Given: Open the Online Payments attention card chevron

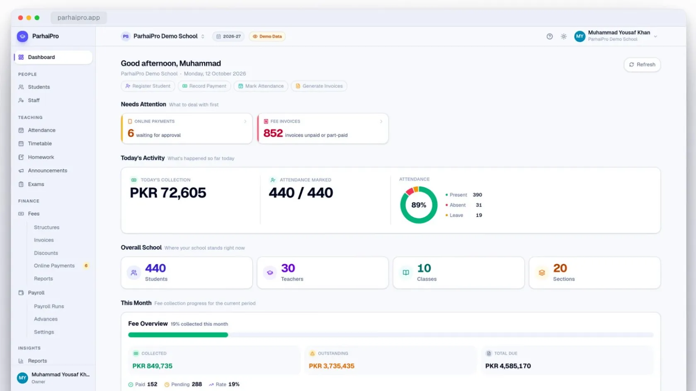Looking at the screenshot, I should [245, 121].
